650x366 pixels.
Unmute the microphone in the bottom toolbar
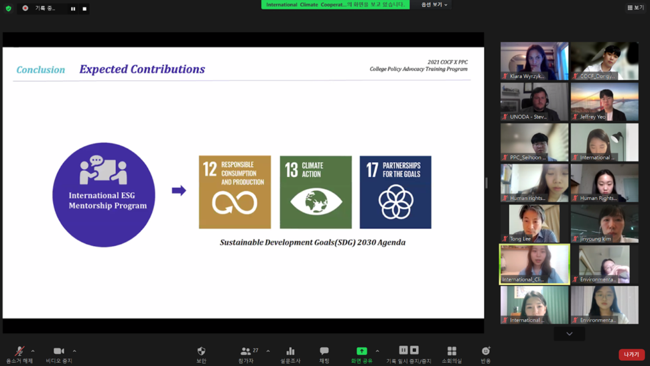19,352
